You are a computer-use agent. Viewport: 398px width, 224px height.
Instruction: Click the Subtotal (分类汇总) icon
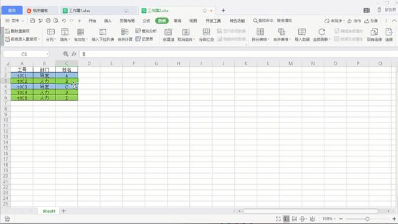(206, 32)
